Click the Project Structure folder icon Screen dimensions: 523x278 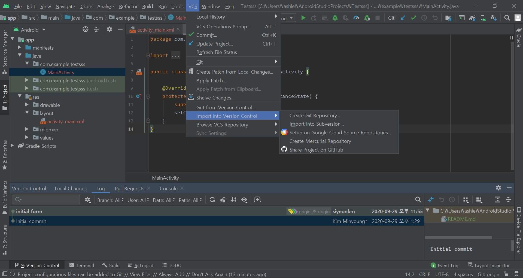click(448, 18)
